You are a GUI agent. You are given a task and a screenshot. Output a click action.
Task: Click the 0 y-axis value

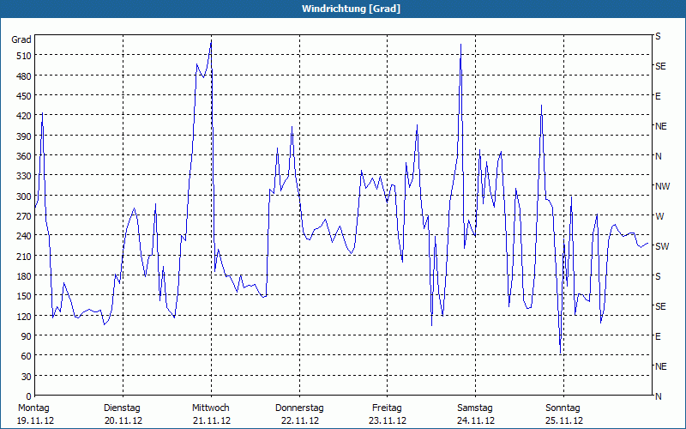click(x=29, y=396)
